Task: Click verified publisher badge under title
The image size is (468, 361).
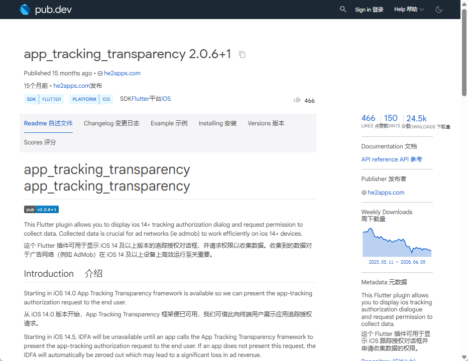Action: click(x=100, y=73)
